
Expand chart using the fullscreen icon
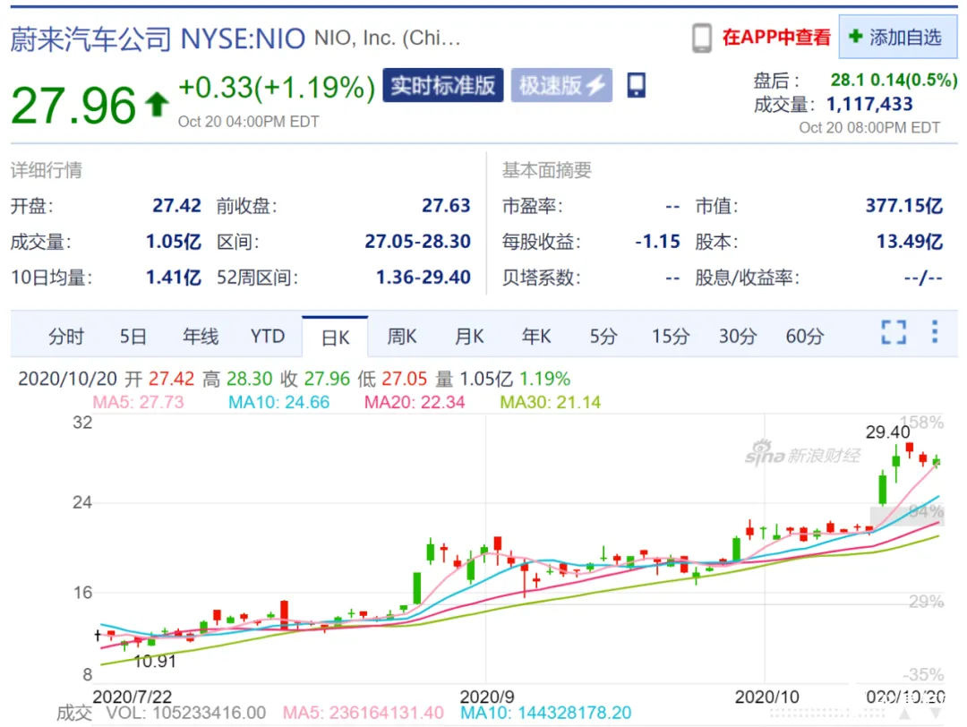pyautogui.click(x=894, y=332)
